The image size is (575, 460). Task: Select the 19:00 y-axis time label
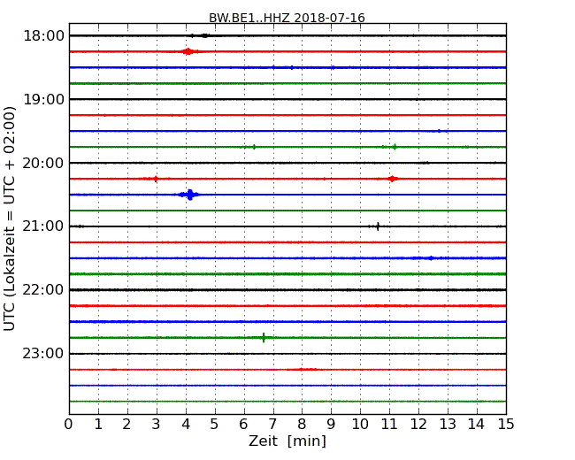[43, 99]
